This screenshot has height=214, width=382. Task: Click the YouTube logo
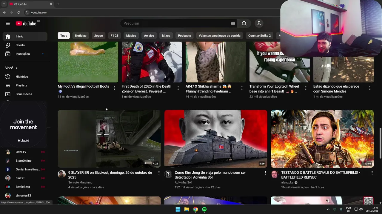point(26,23)
